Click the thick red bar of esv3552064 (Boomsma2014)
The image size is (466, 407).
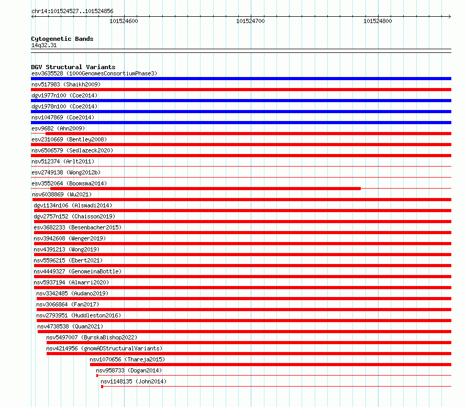pyautogui.click(x=205, y=189)
